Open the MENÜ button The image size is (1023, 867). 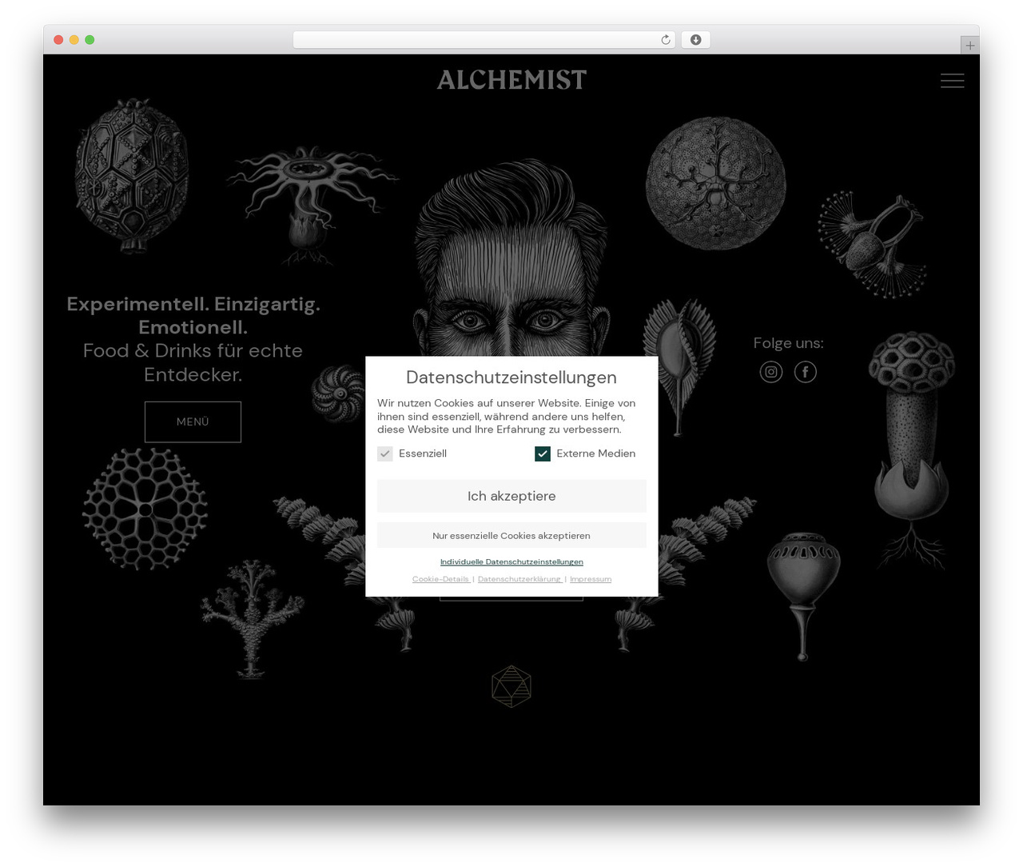tap(193, 422)
